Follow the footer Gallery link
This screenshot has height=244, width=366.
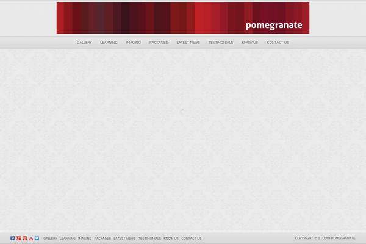(x=50, y=239)
